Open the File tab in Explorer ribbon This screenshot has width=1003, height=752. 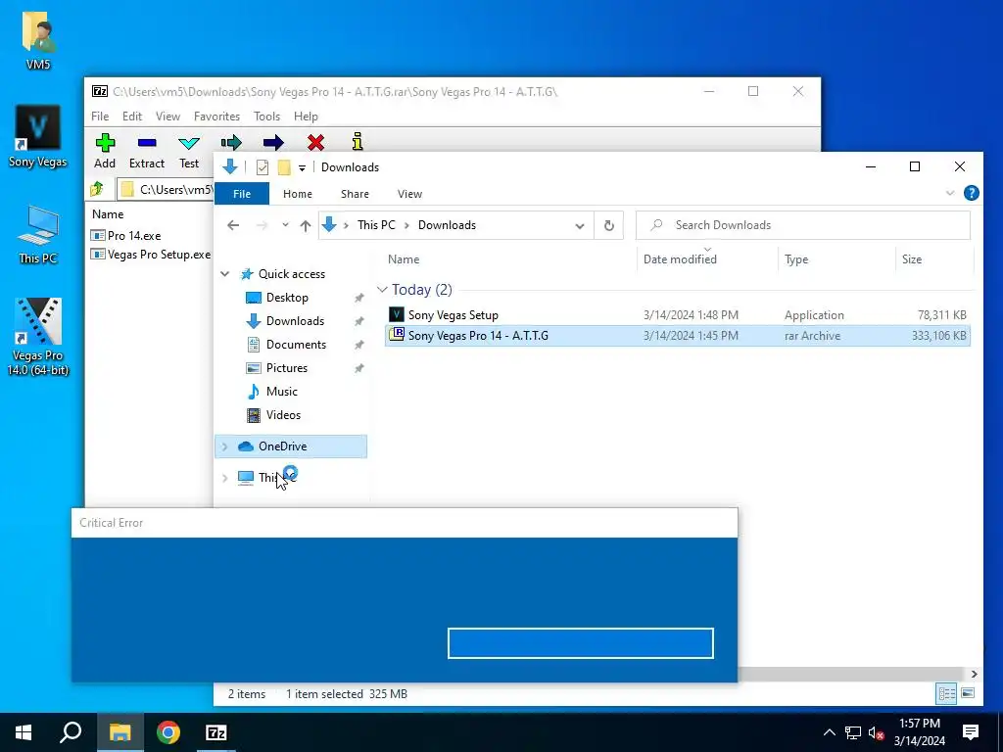pyautogui.click(x=242, y=194)
